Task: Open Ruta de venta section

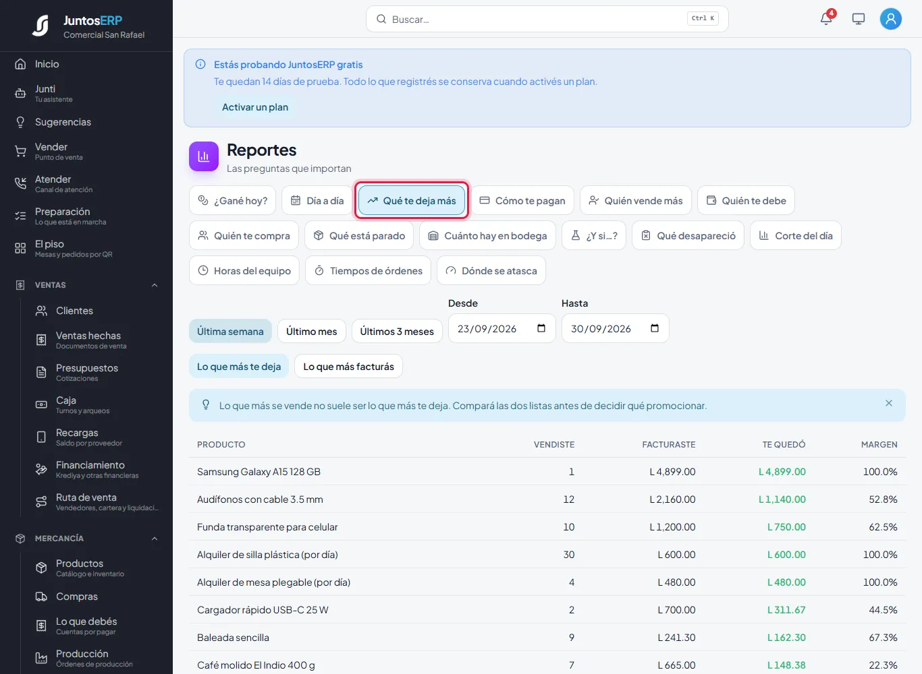Action: click(x=97, y=502)
